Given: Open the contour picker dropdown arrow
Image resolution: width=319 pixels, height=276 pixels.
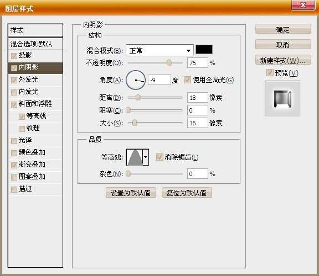Looking at the screenshot, I should point(146,157).
